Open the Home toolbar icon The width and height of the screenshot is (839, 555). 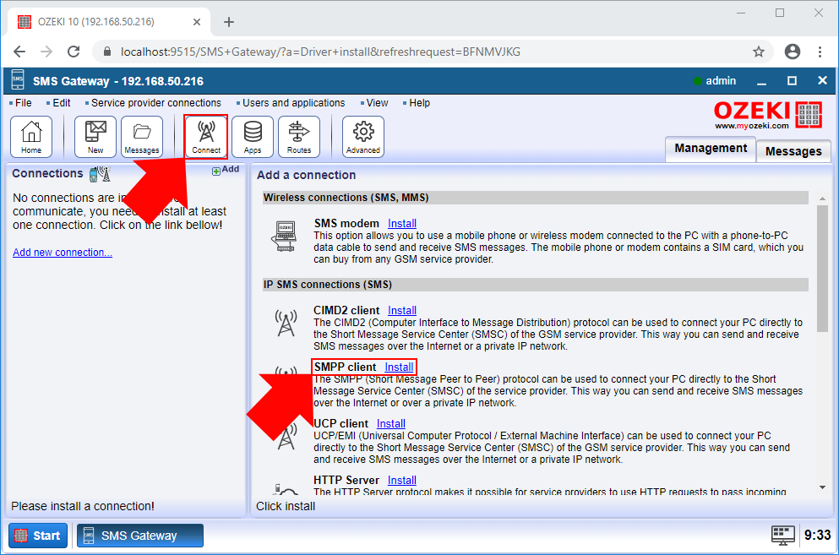pyautogui.click(x=31, y=135)
